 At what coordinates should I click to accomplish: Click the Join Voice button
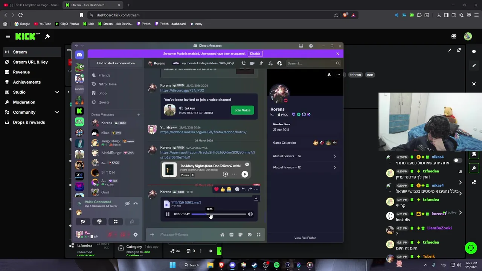[242, 110]
